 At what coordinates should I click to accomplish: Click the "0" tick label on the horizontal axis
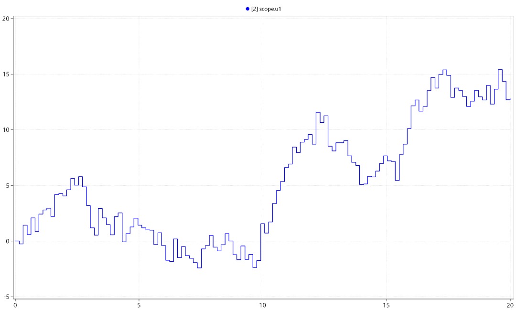pos(15,305)
